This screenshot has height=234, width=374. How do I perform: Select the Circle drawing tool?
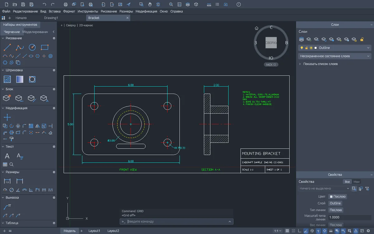tap(32, 47)
